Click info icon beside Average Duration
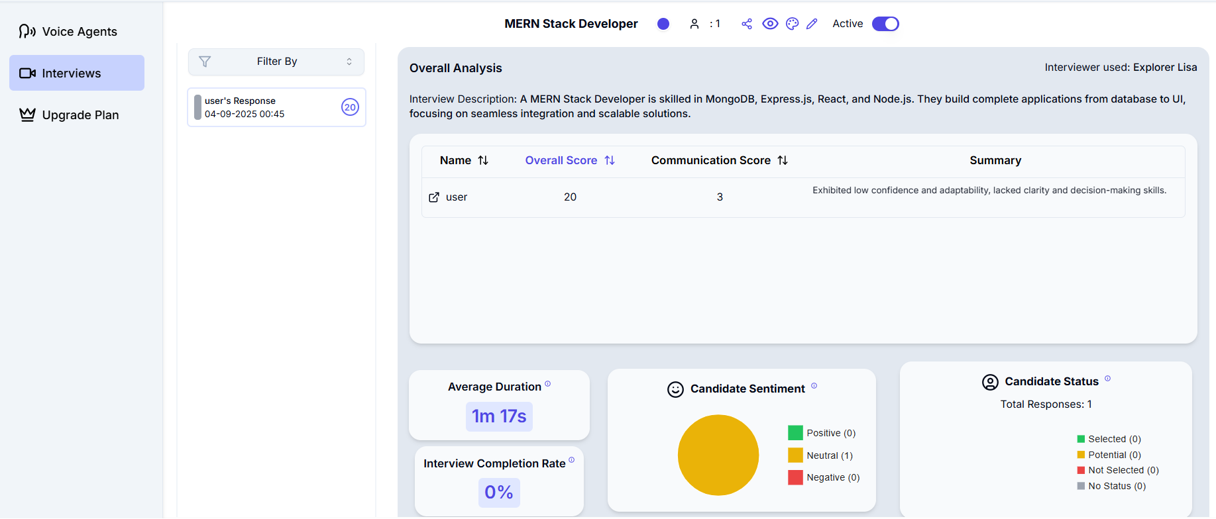 pyautogui.click(x=547, y=384)
